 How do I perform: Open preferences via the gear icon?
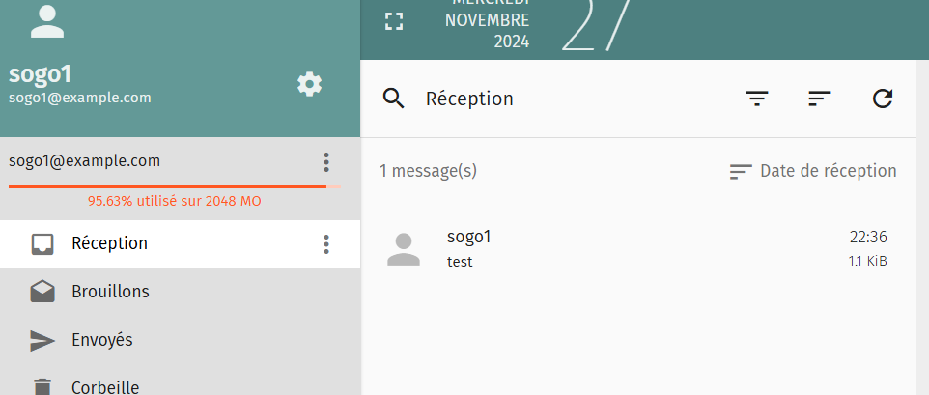[309, 84]
